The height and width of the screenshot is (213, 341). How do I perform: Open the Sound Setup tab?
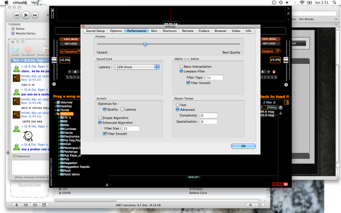tap(95, 31)
